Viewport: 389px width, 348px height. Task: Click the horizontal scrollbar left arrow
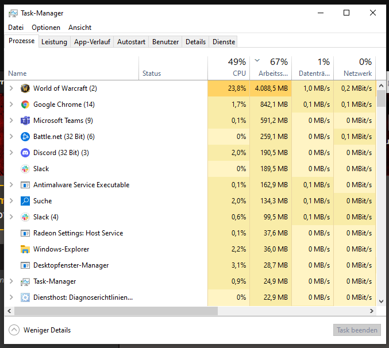[9, 311]
